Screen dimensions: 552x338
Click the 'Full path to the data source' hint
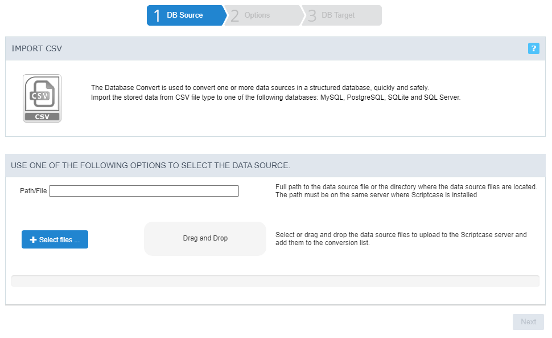pyautogui.click(x=406, y=191)
